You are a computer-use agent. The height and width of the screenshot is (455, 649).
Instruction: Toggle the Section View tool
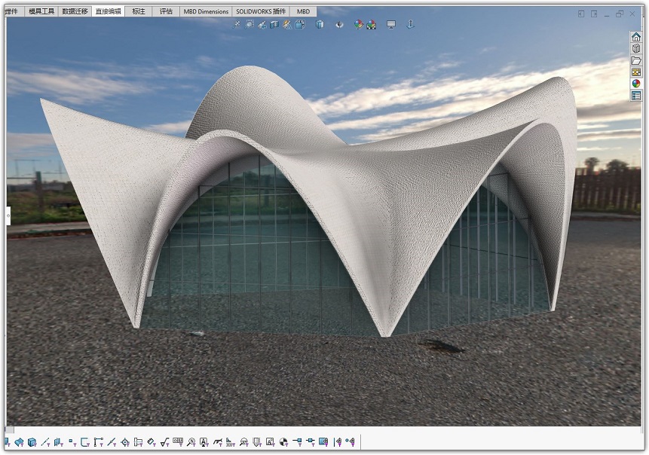[274, 25]
